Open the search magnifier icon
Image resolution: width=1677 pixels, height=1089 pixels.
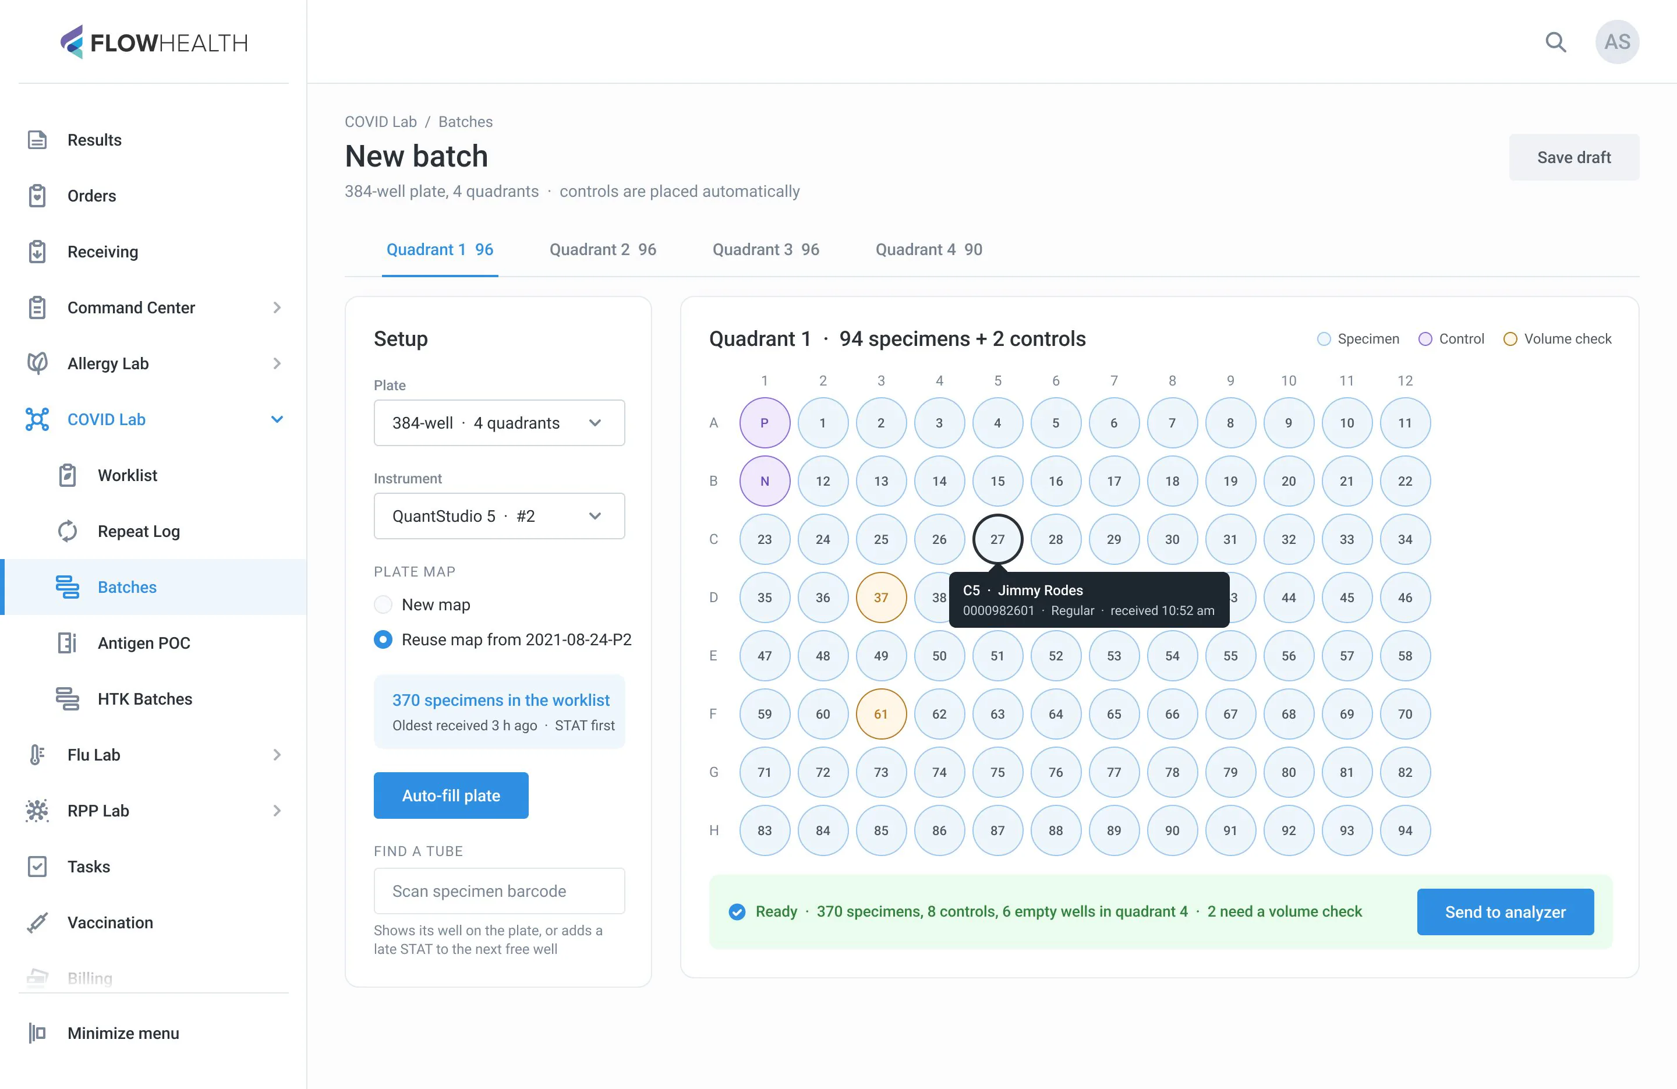pos(1555,43)
